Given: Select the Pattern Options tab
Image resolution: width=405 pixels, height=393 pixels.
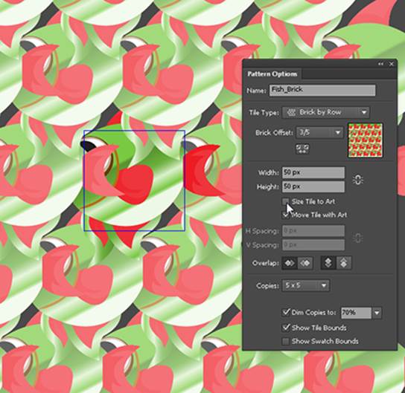Looking at the screenshot, I should (272, 74).
